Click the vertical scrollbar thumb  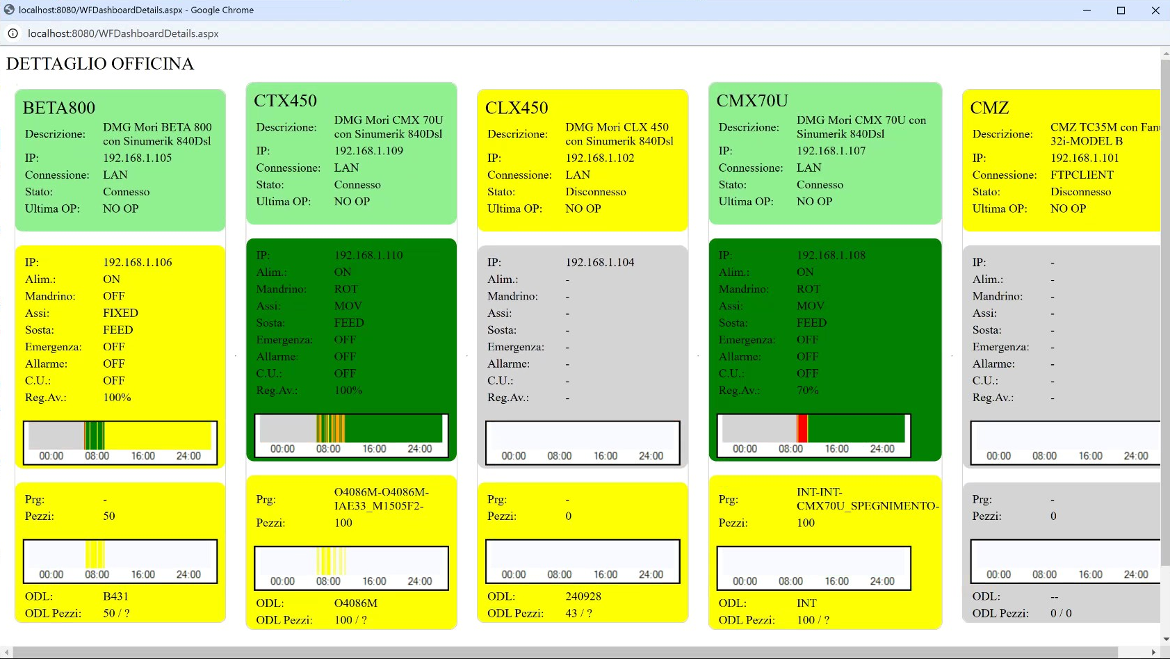pos(1165,313)
